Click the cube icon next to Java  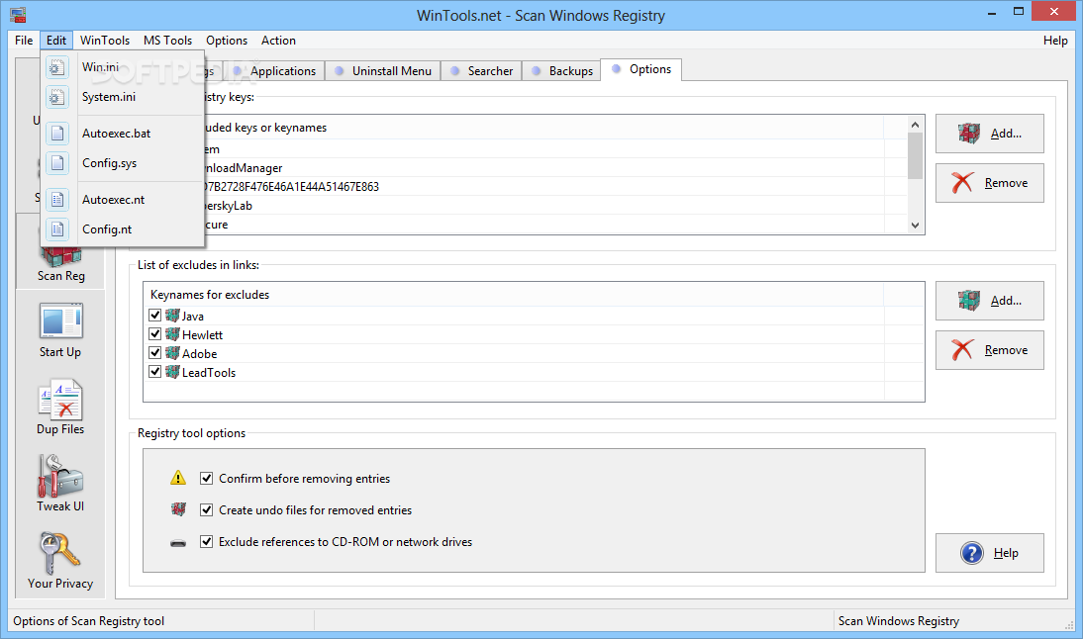pyautogui.click(x=172, y=316)
